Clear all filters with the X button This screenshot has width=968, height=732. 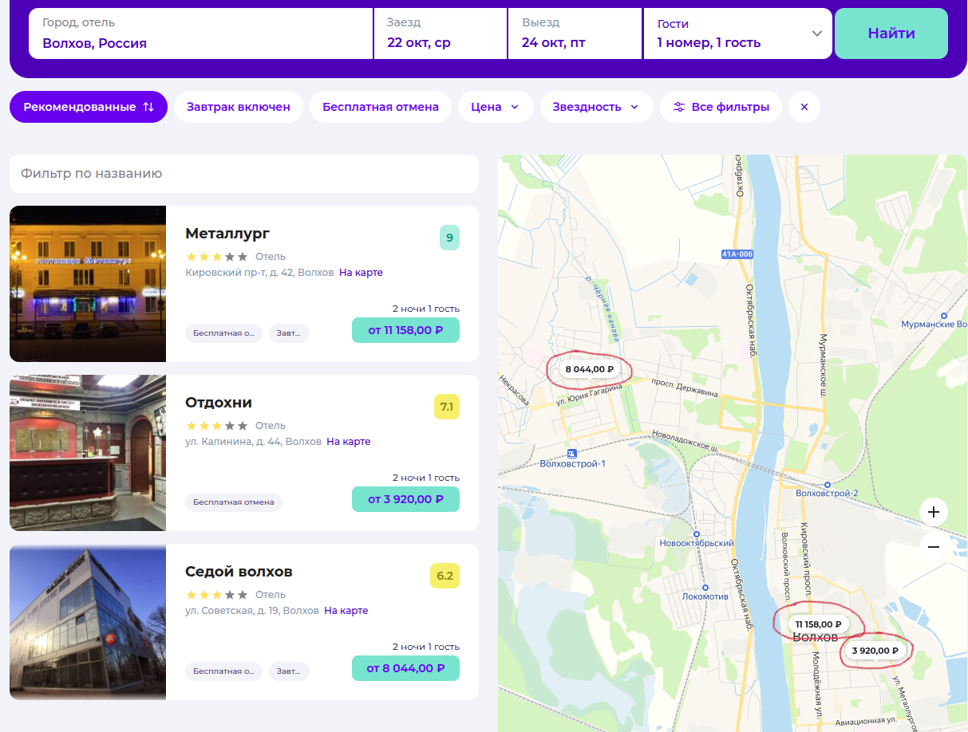pos(804,107)
